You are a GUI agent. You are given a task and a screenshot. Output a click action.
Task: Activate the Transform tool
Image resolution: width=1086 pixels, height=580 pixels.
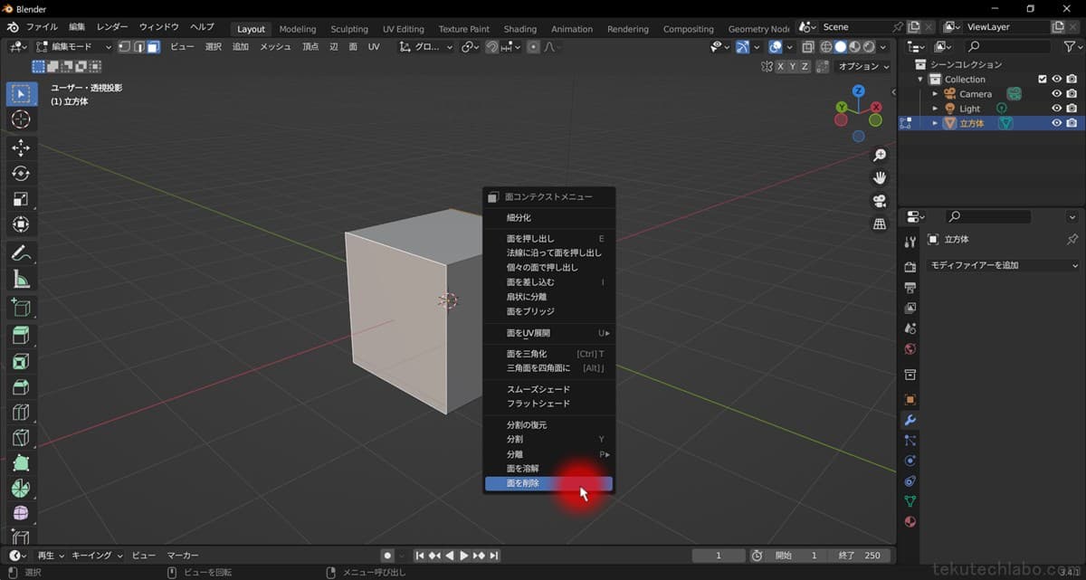pos(21,223)
